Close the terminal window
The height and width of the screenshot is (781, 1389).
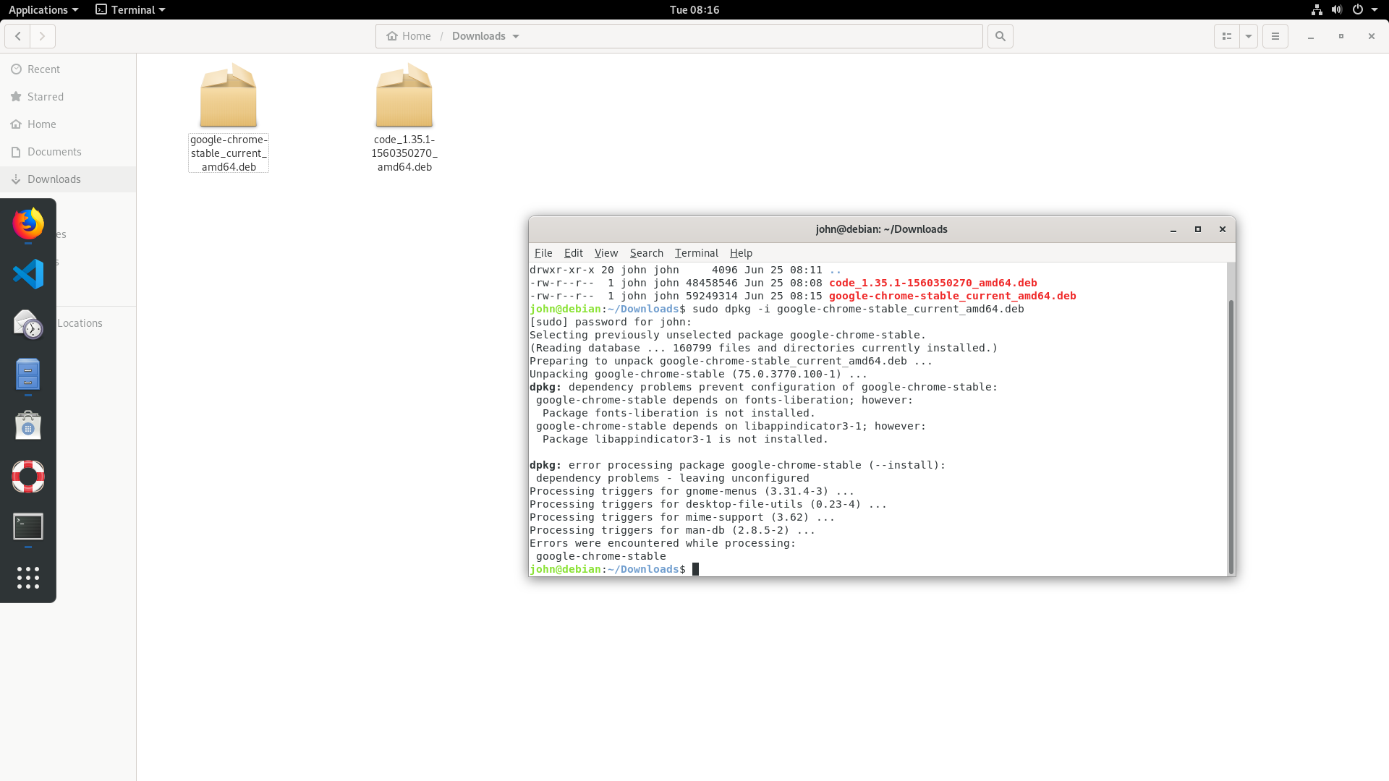pyautogui.click(x=1223, y=229)
